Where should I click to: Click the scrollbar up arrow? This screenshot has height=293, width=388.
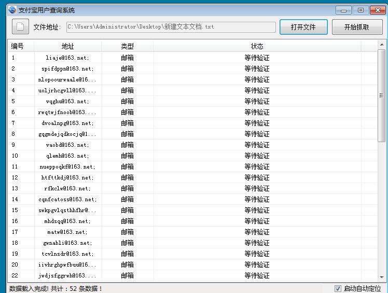coord(382,45)
